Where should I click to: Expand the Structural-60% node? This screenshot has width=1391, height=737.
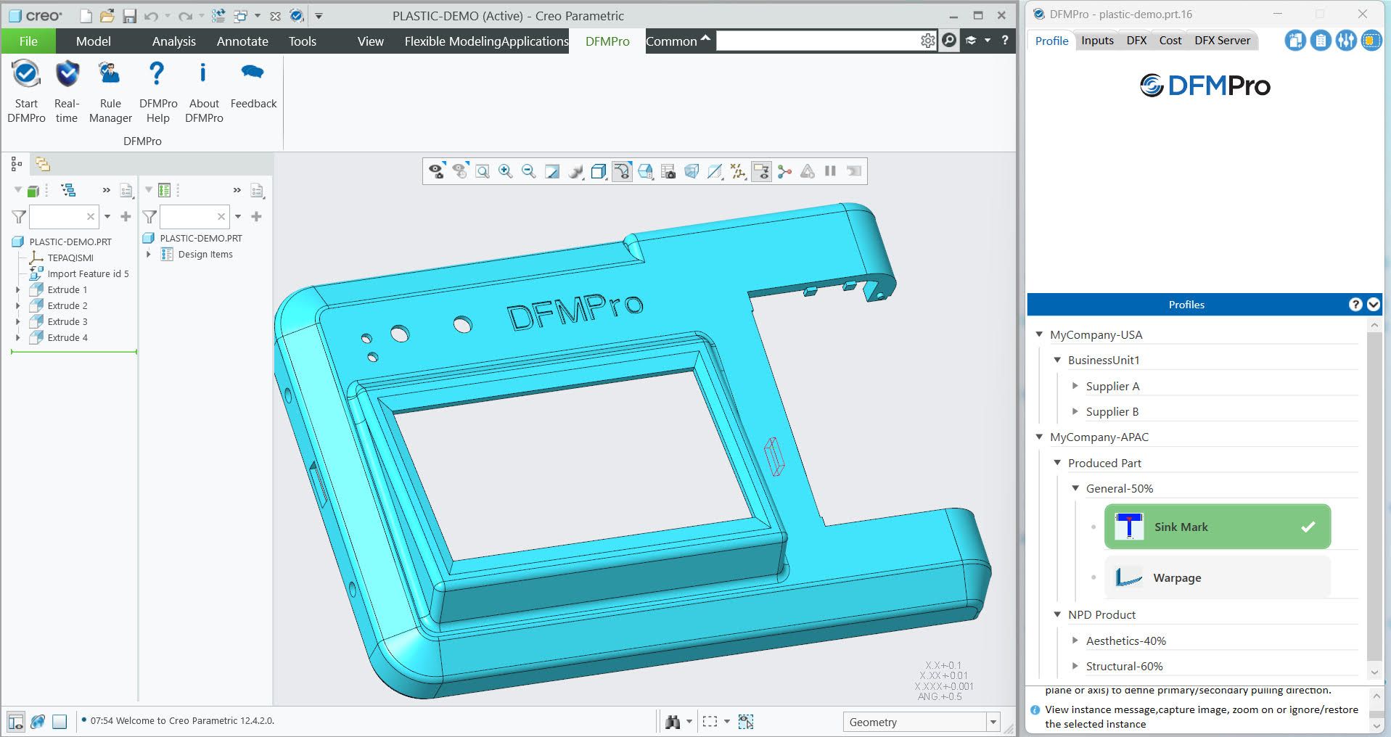tap(1075, 666)
